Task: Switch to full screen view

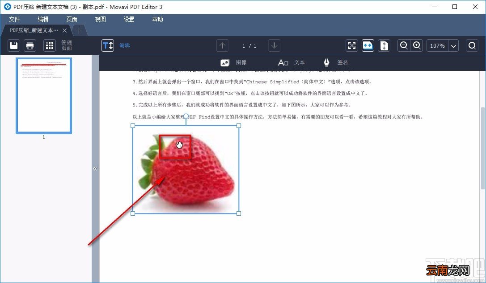Action: (x=352, y=46)
